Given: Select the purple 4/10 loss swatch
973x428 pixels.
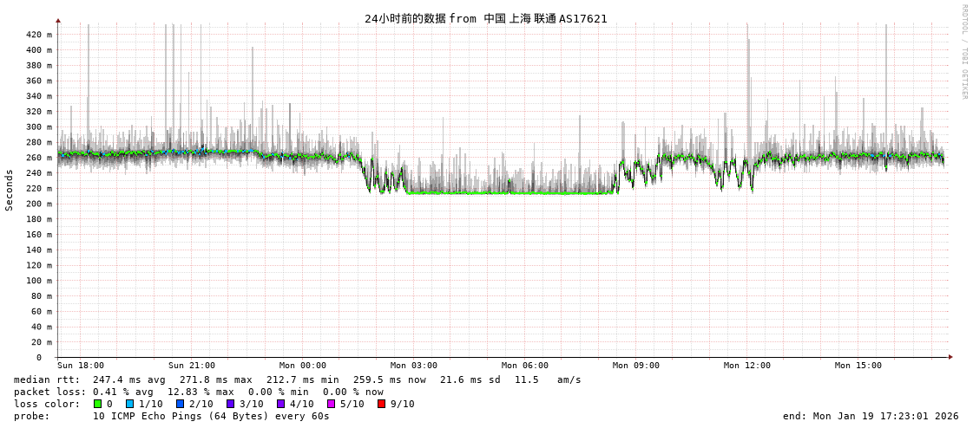Looking at the screenshot, I should (x=280, y=404).
